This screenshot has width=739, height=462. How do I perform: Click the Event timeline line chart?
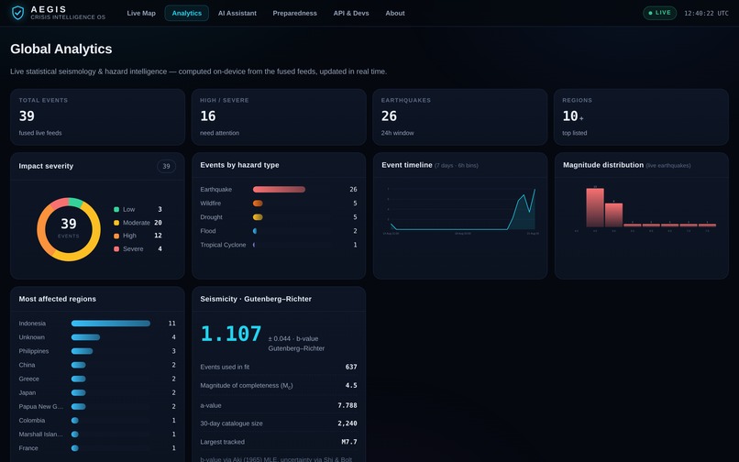(462, 210)
